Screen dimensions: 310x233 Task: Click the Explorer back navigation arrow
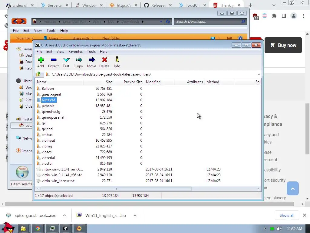click(x=15, y=21)
